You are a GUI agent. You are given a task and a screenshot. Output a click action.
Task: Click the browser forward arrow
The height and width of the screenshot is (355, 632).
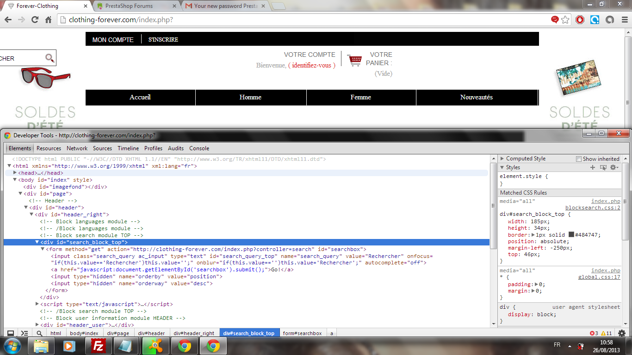[x=21, y=20]
